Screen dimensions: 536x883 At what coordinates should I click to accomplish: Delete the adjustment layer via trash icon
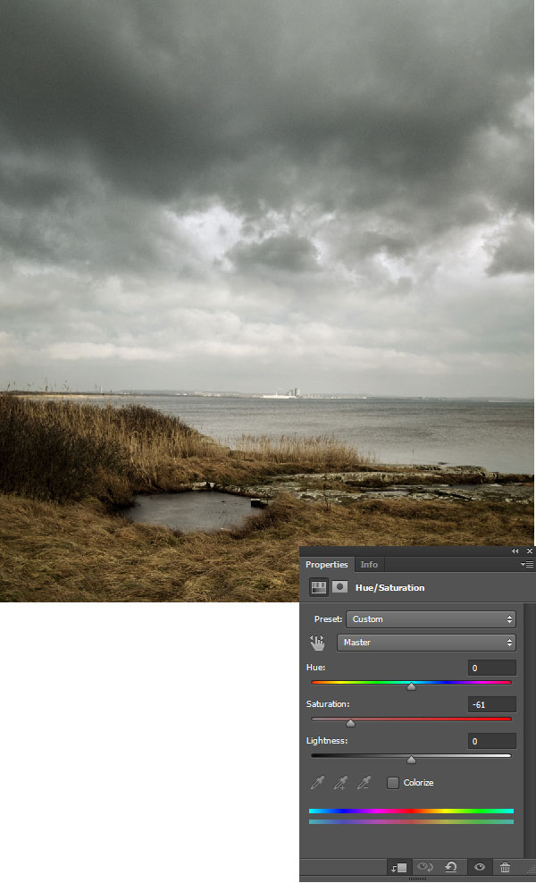pyautogui.click(x=506, y=867)
